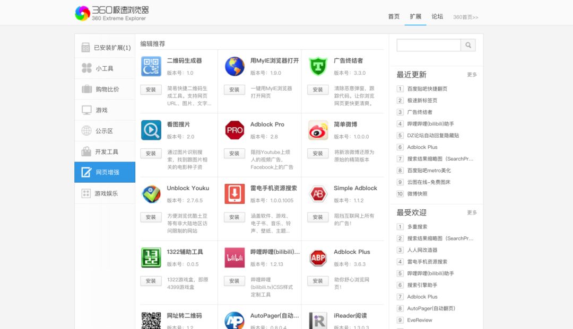Install the 雷电手机资源搜索 extension
Image resolution: width=573 pixels, height=329 pixels.
pyautogui.click(x=235, y=217)
